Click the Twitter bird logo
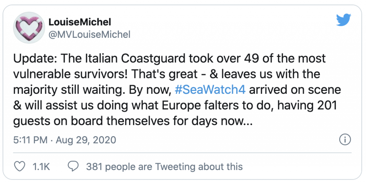Image resolution: width=366 pixels, height=185 pixels. tap(343, 20)
